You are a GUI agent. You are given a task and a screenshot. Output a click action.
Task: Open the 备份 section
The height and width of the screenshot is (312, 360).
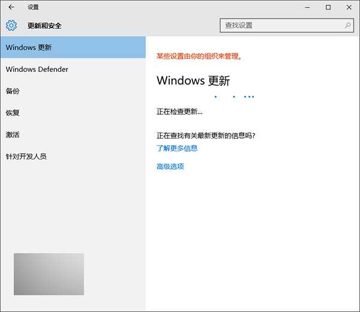(73, 91)
